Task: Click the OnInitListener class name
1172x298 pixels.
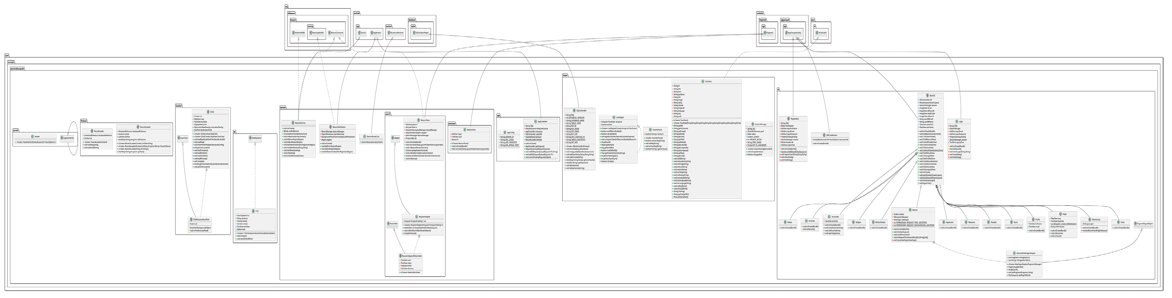Action: [x=257, y=138]
